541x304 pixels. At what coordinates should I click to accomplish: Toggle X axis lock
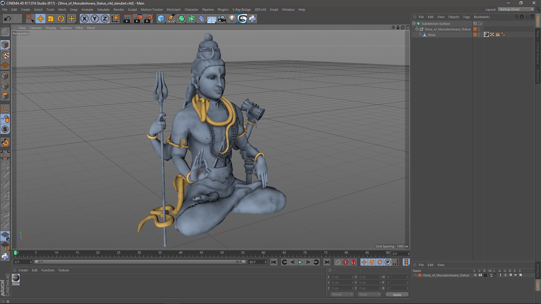[84, 19]
